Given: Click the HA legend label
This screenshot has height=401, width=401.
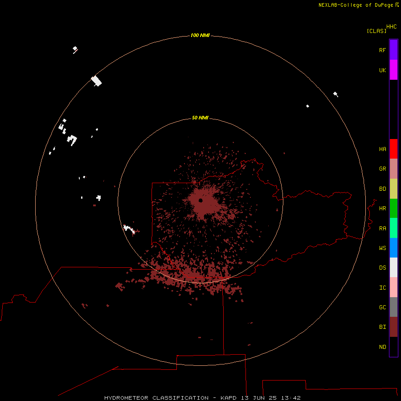Looking at the screenshot, I should (x=383, y=149).
